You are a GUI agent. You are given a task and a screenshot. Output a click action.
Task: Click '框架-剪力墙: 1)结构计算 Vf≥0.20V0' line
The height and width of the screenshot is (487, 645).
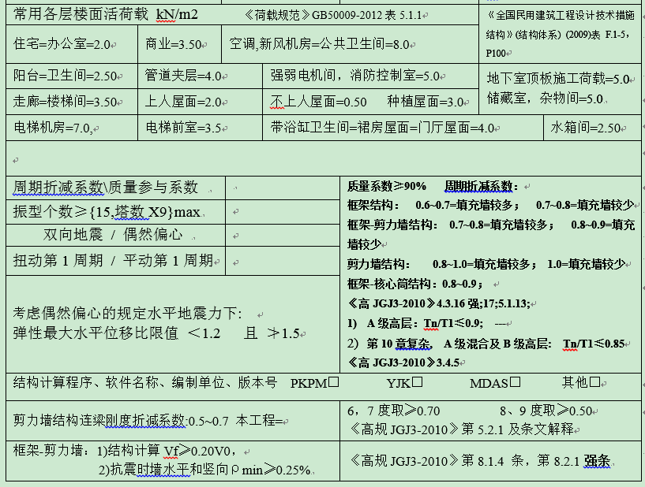[x=124, y=451]
